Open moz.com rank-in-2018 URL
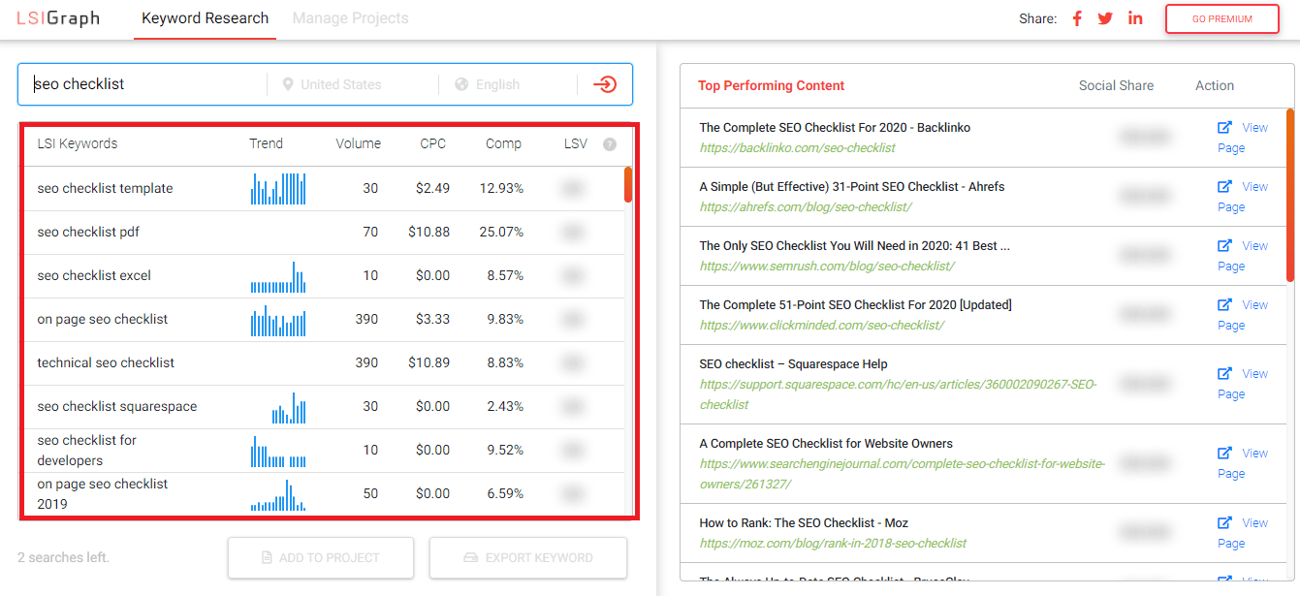The image size is (1300, 596). [833, 544]
